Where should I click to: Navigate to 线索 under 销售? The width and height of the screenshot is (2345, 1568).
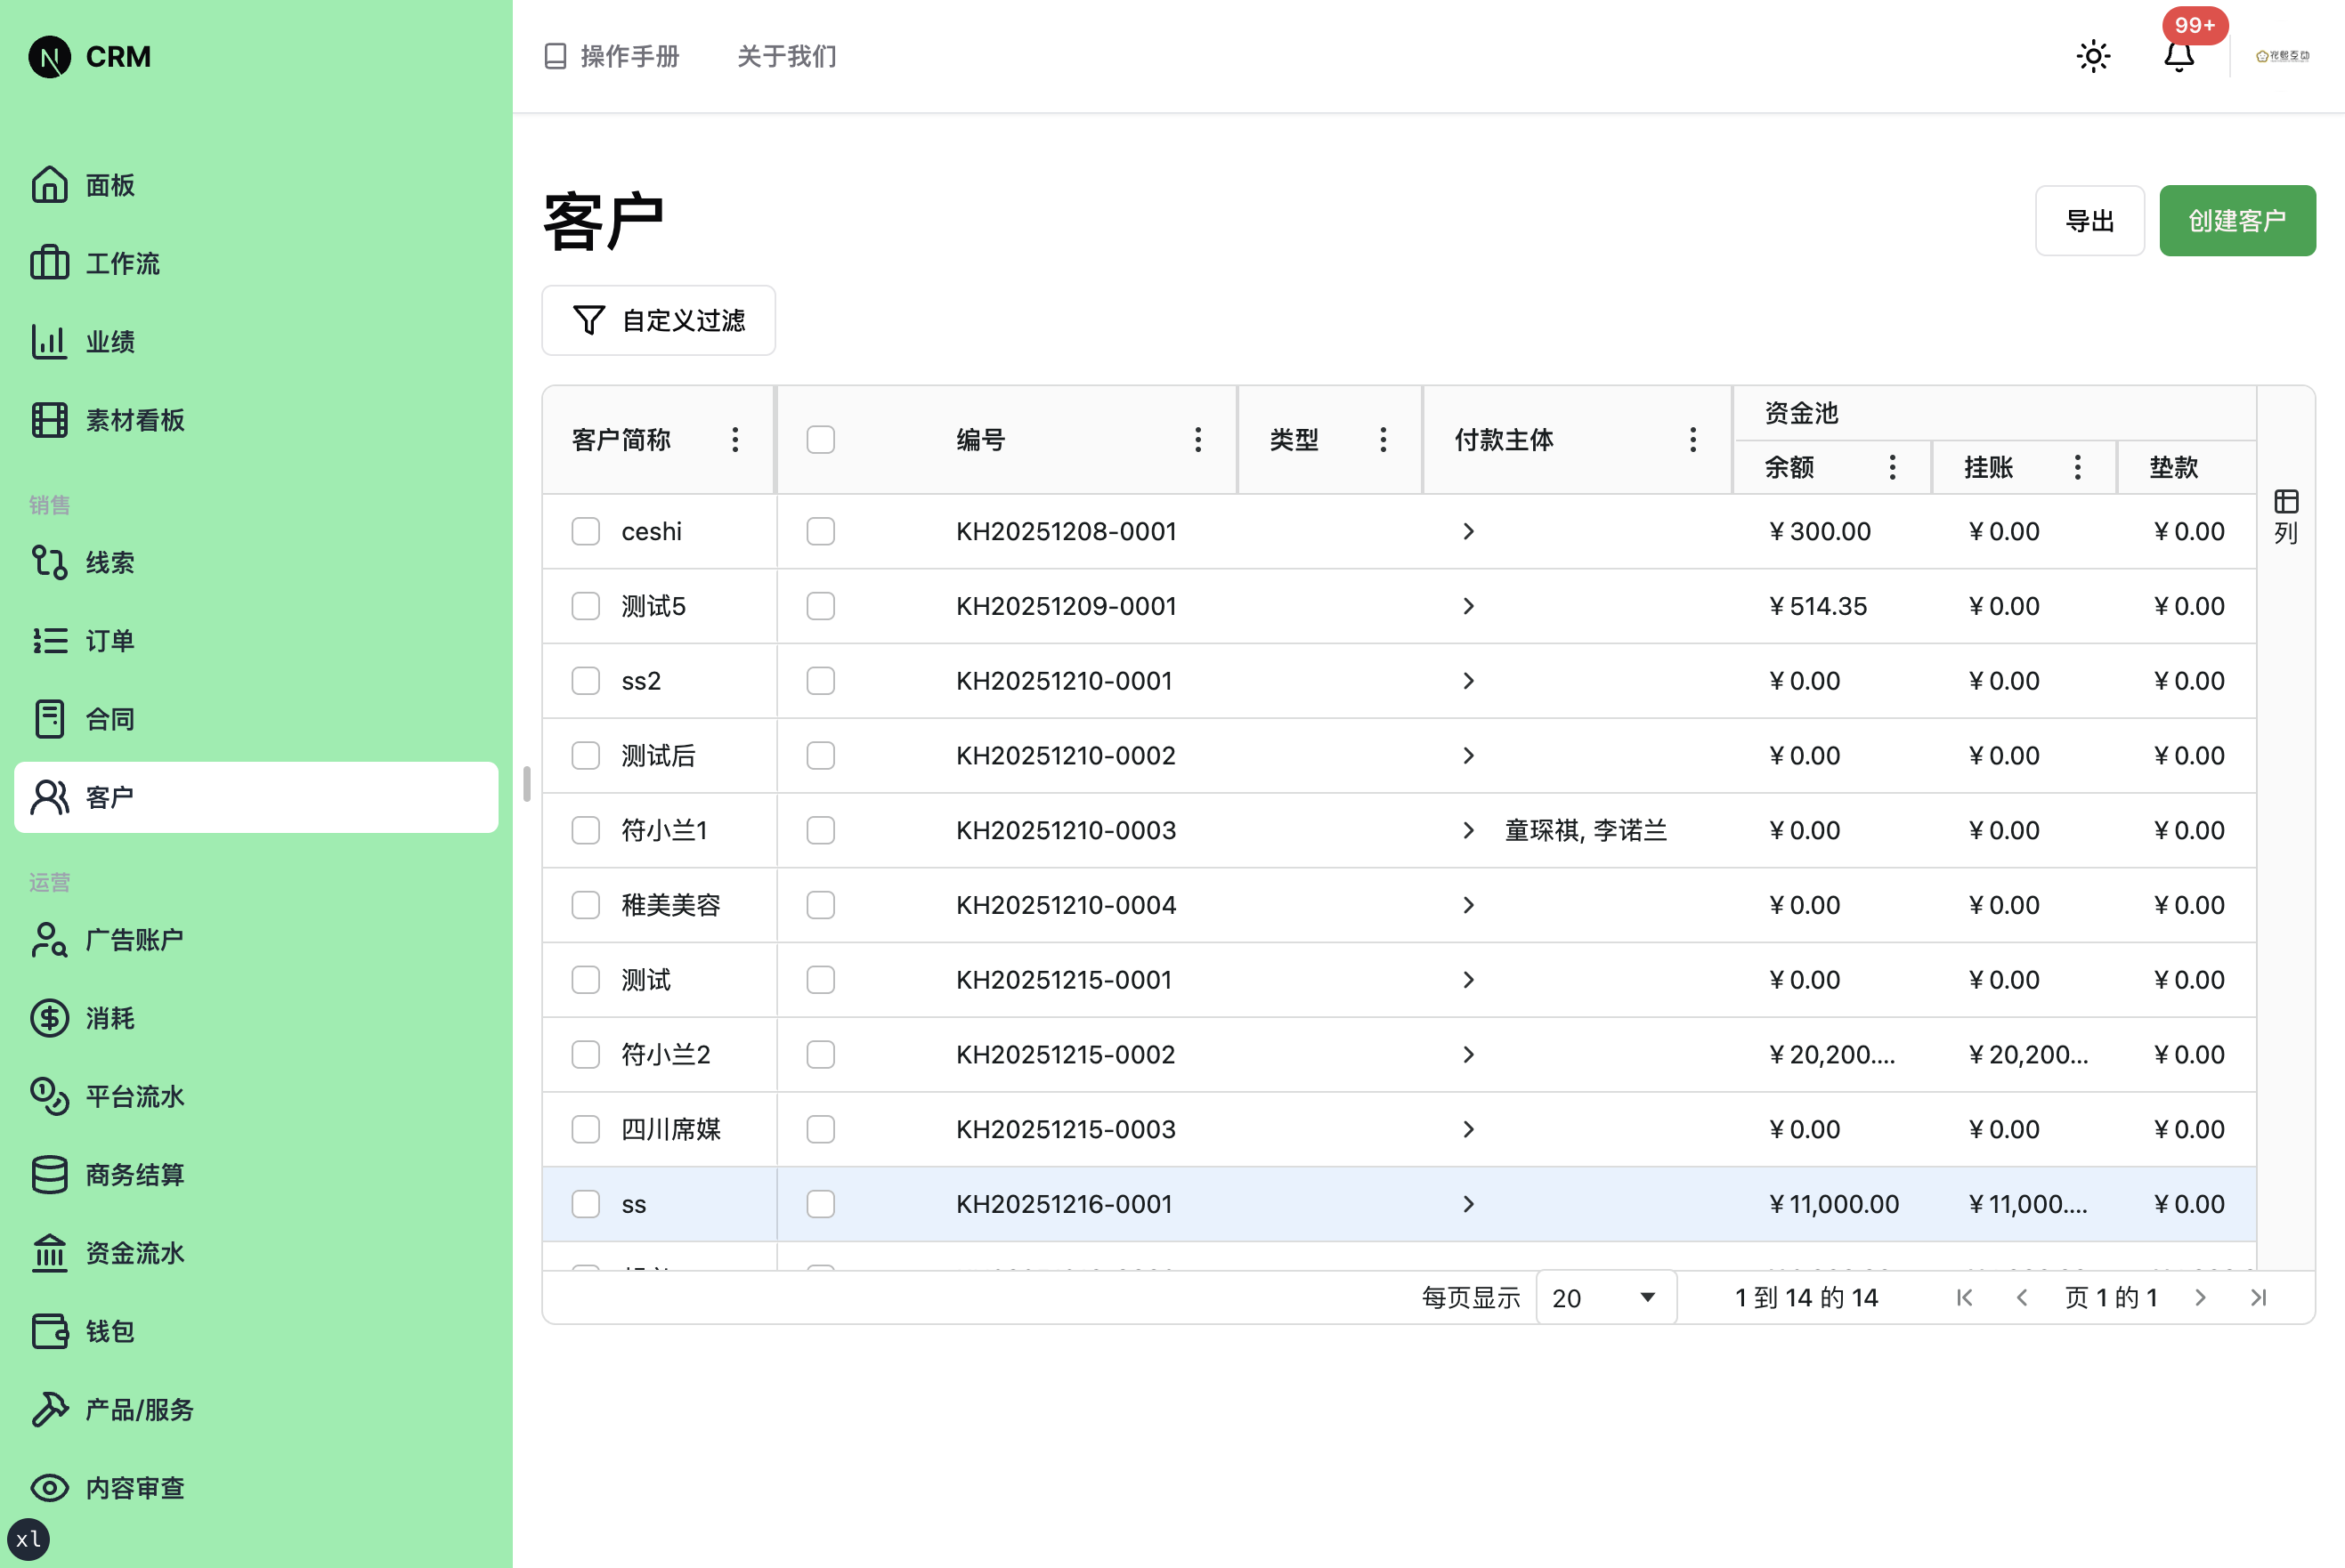point(110,562)
